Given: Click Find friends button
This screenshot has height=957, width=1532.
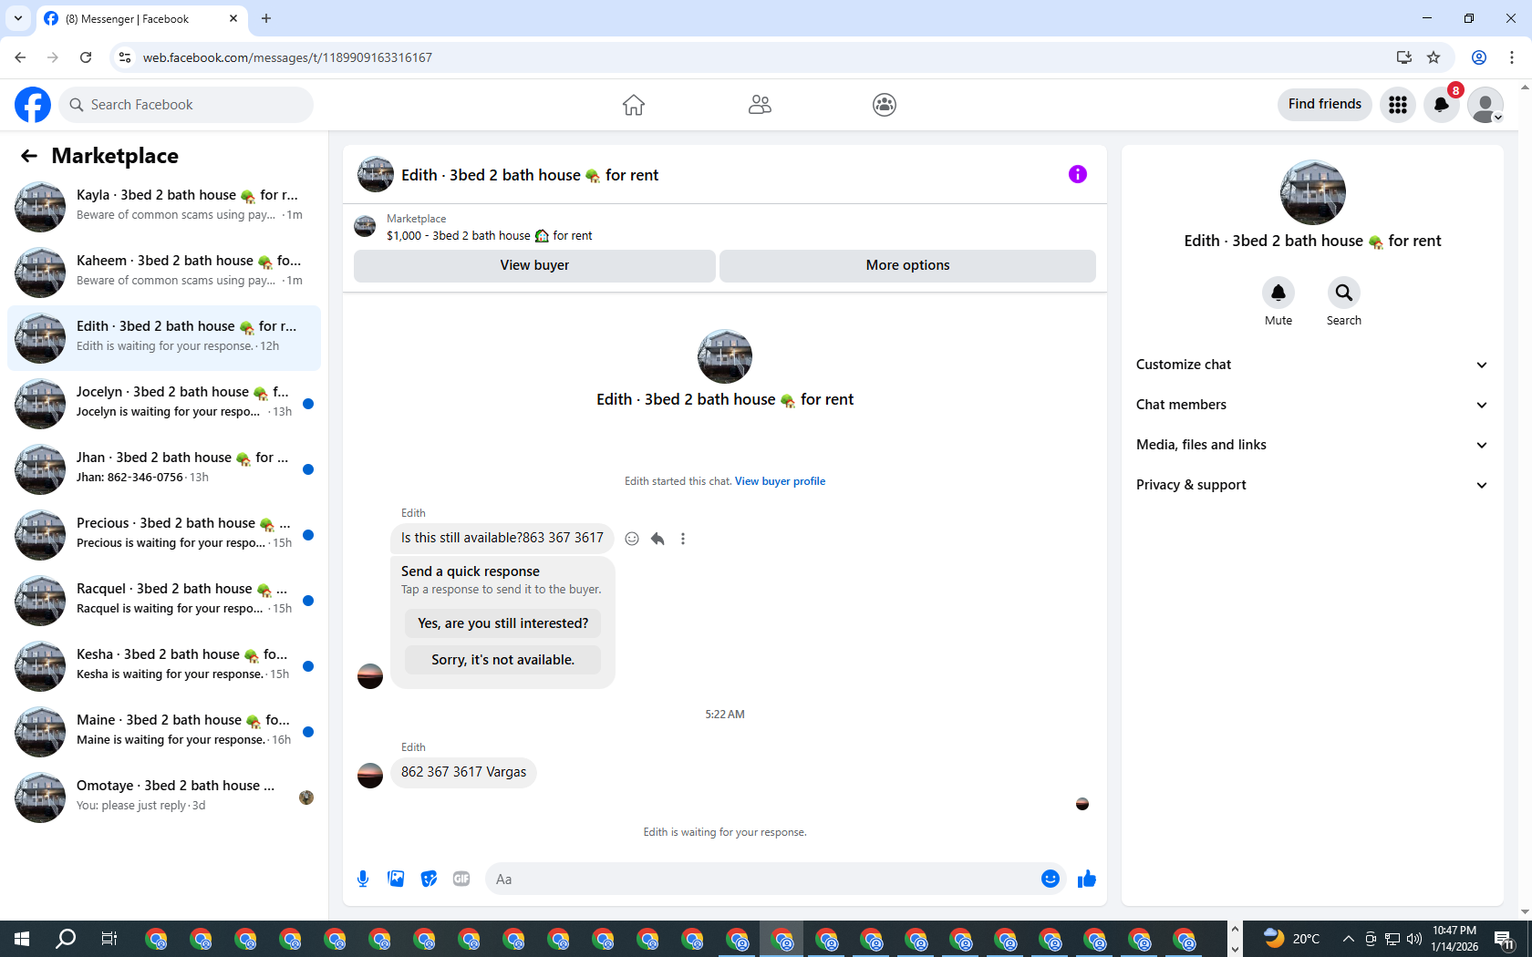Looking at the screenshot, I should tap(1324, 105).
